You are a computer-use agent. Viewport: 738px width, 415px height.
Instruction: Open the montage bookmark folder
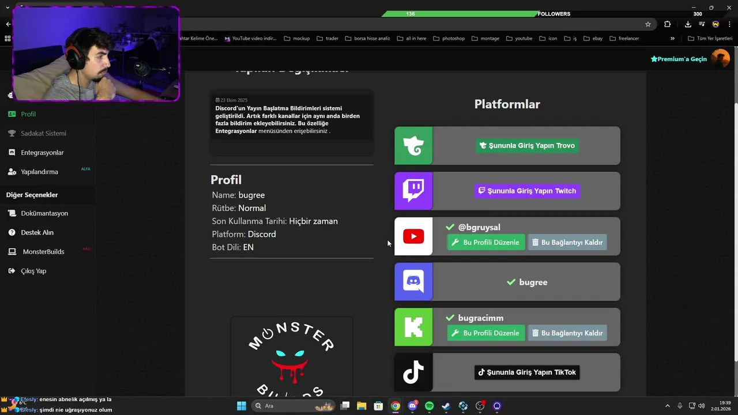pyautogui.click(x=485, y=39)
